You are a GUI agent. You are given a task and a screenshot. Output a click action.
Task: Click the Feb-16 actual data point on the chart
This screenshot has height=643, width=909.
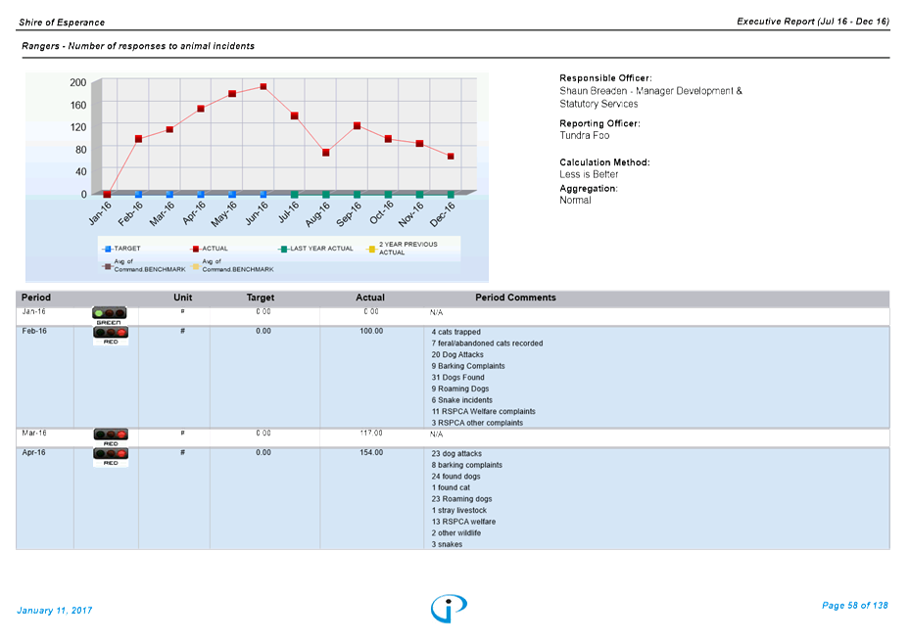coord(138,139)
